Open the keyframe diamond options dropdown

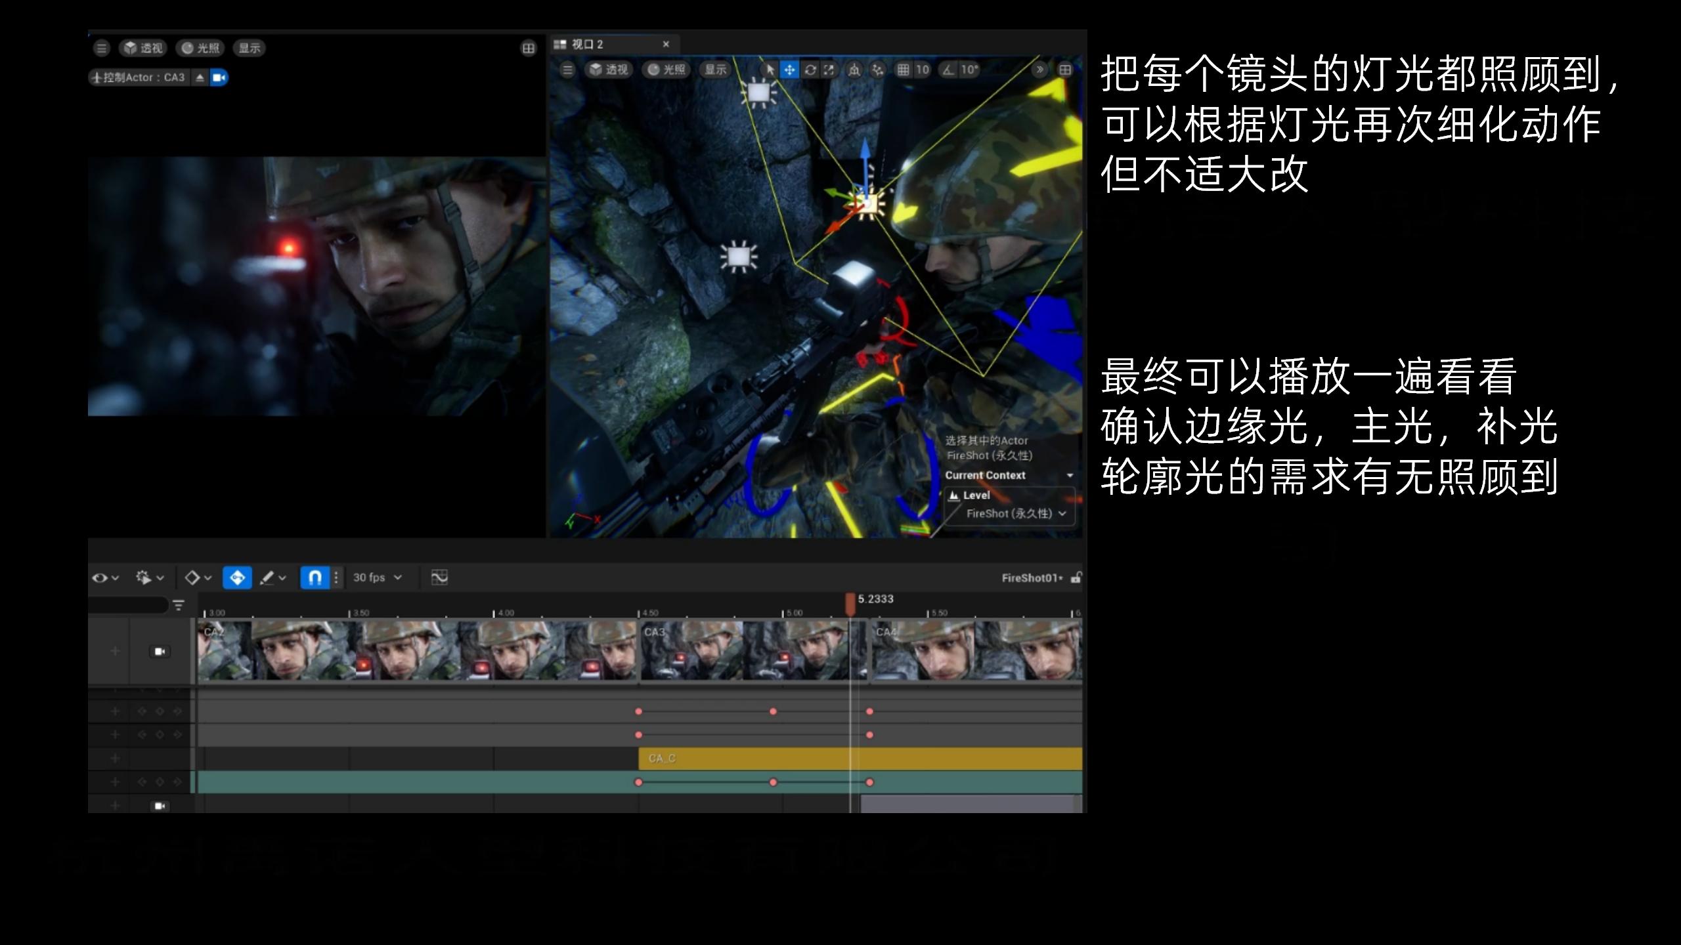(x=198, y=577)
